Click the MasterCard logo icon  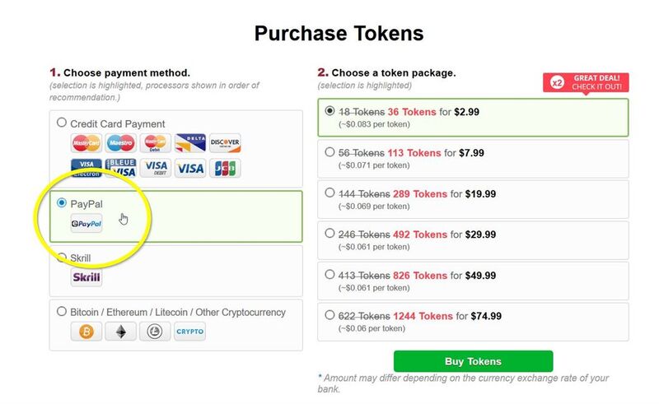(x=86, y=143)
